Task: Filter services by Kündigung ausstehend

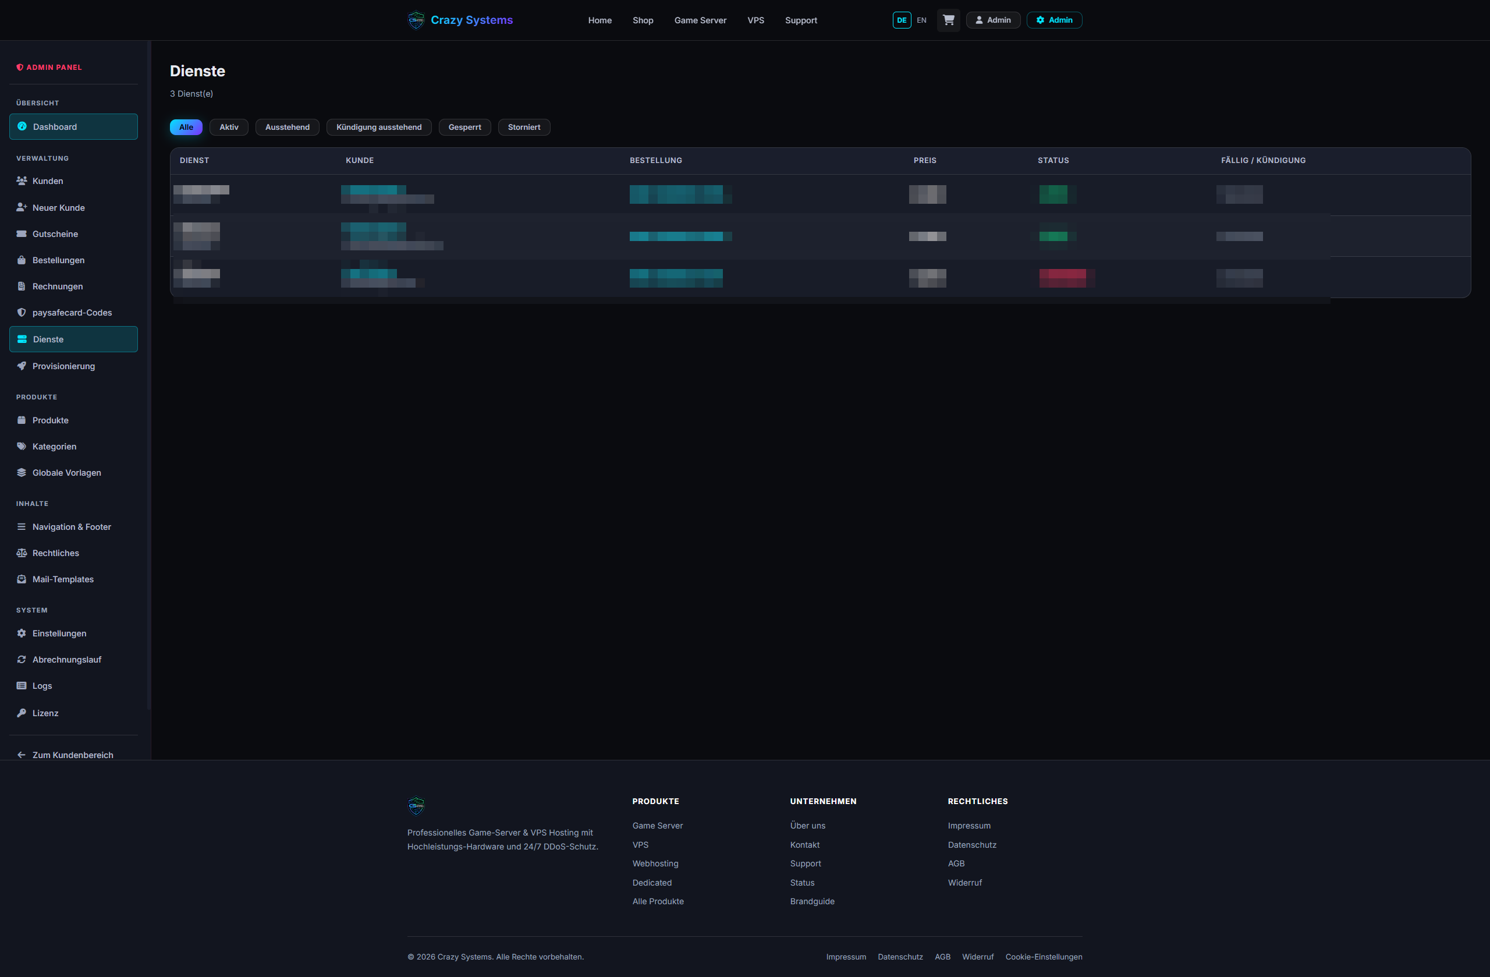Action: pyautogui.click(x=379, y=127)
